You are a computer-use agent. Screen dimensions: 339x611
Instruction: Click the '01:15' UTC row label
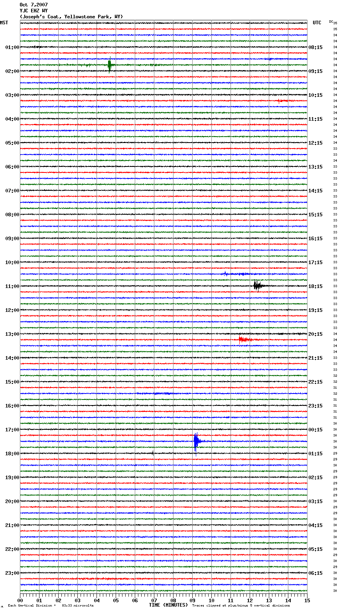coord(315,454)
